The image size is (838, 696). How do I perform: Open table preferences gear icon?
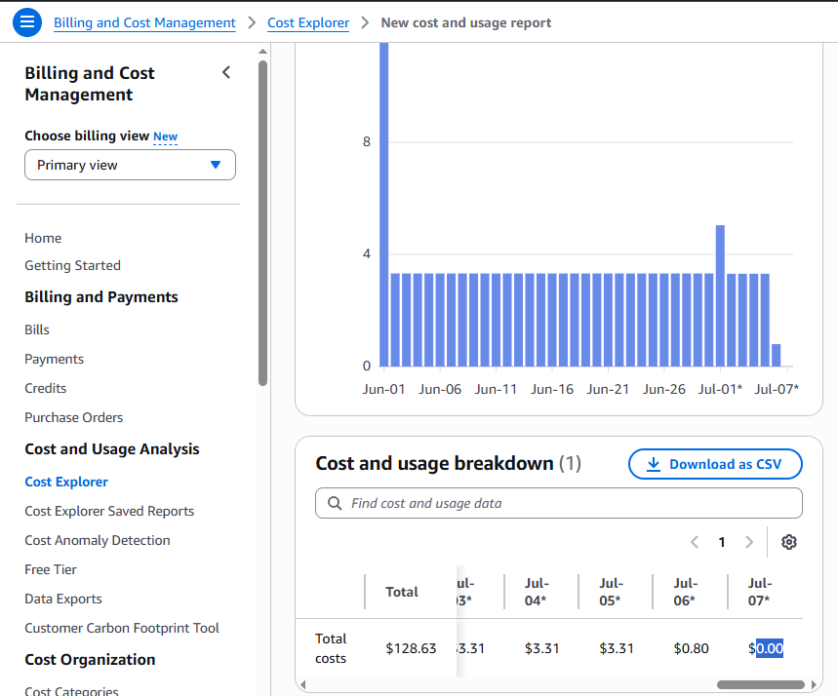789,542
